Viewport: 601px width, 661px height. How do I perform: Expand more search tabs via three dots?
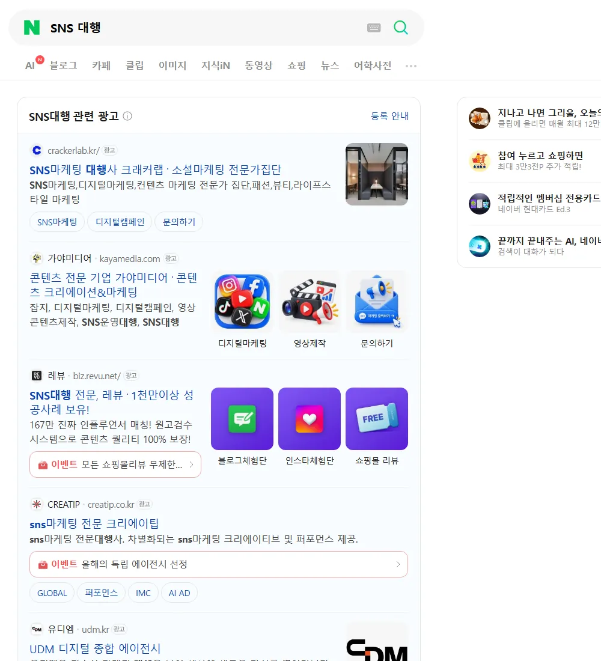pos(411,65)
